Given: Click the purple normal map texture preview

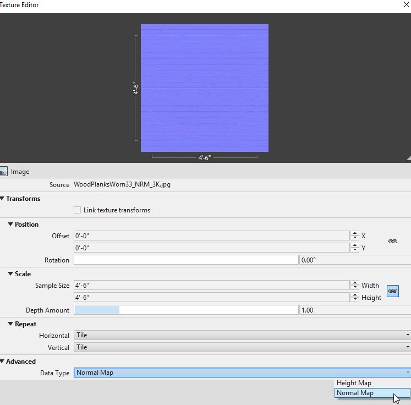Looking at the screenshot, I should (x=205, y=88).
